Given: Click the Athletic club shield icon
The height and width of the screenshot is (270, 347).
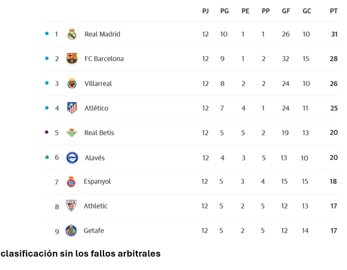Looking at the screenshot, I should (x=71, y=206).
